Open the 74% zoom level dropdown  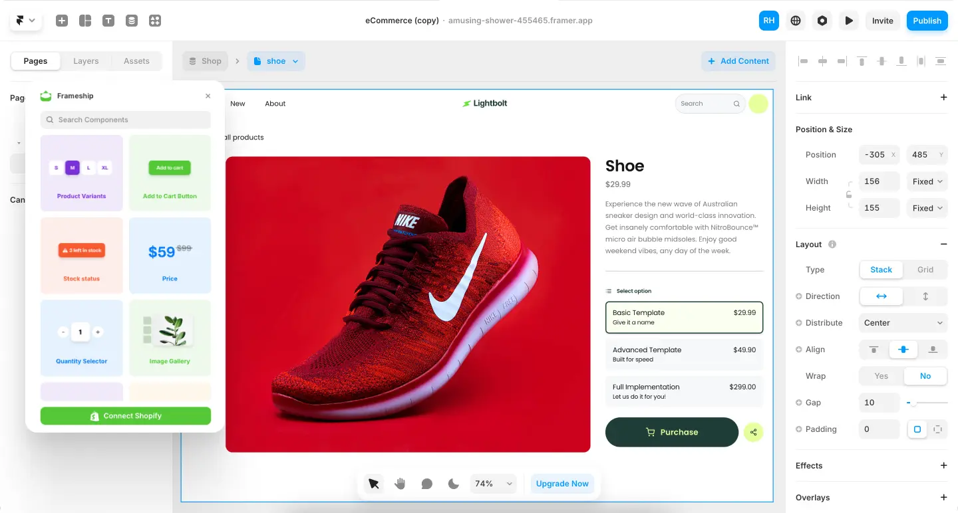click(x=493, y=484)
